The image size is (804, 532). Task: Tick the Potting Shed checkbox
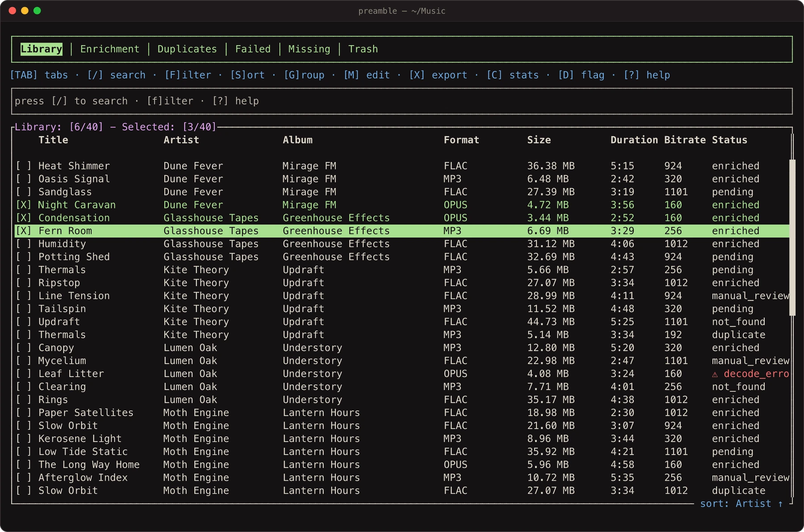tap(24, 257)
